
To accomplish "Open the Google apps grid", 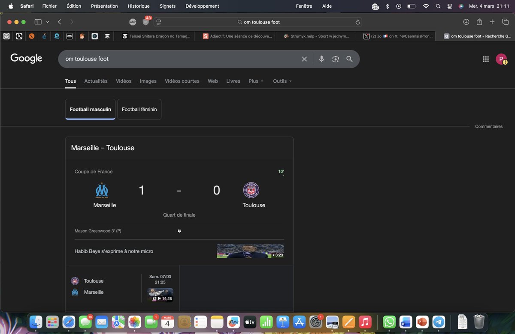I will pos(486,60).
